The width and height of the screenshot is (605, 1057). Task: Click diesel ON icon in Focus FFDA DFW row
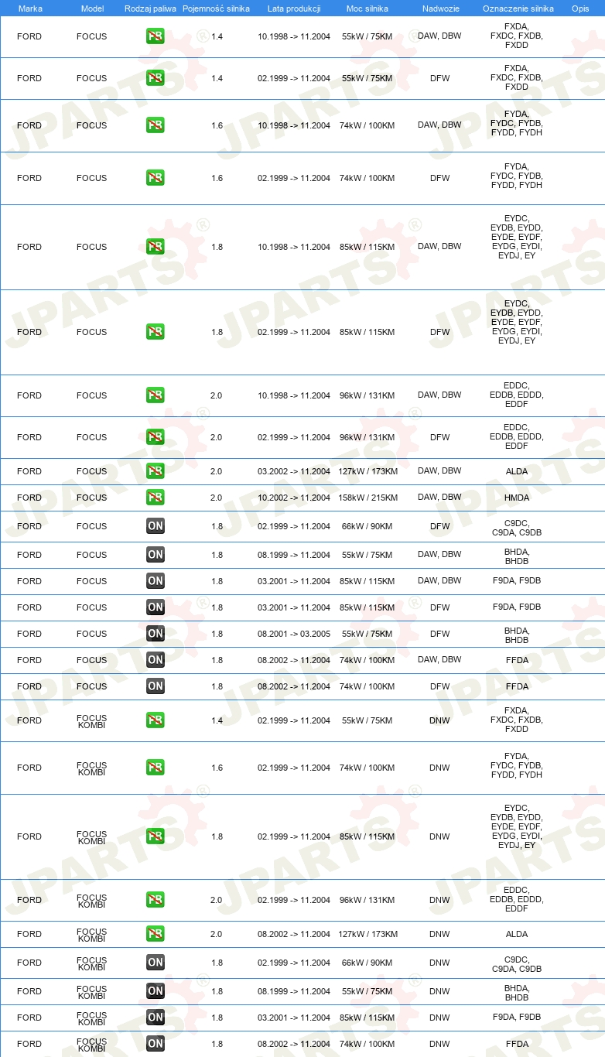pos(156,686)
